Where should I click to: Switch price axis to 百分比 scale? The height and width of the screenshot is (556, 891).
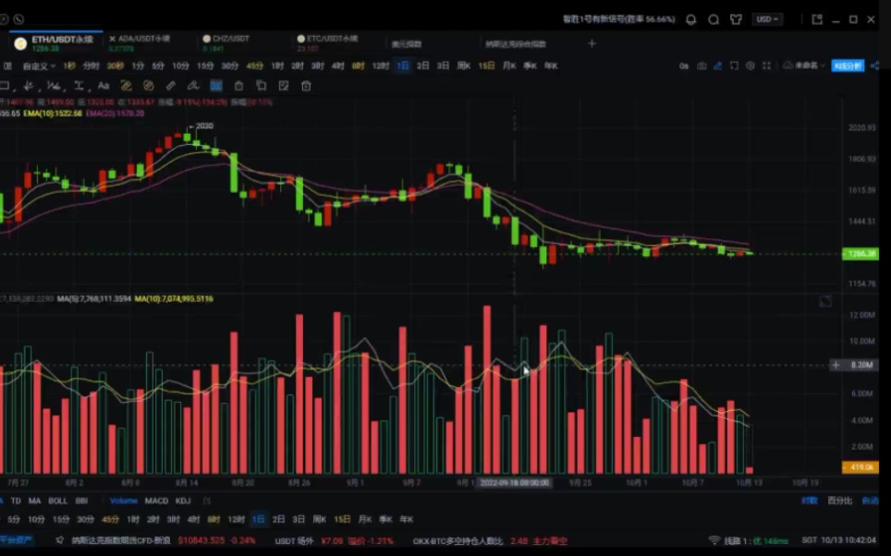pyautogui.click(x=840, y=501)
